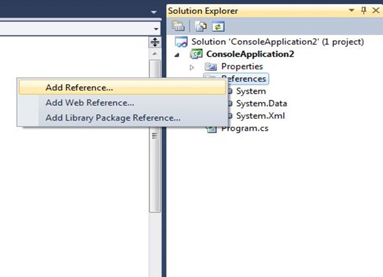Select the System.Xml reference
The width and height of the screenshot is (383, 277).
pos(261,116)
